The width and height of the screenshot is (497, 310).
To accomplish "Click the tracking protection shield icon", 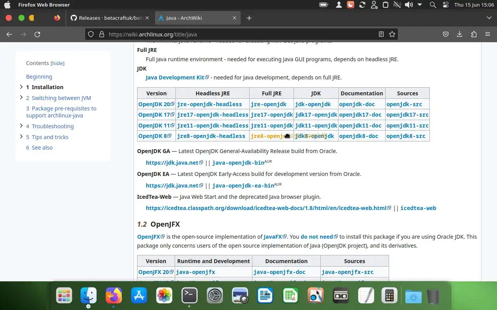I will 91,34.
